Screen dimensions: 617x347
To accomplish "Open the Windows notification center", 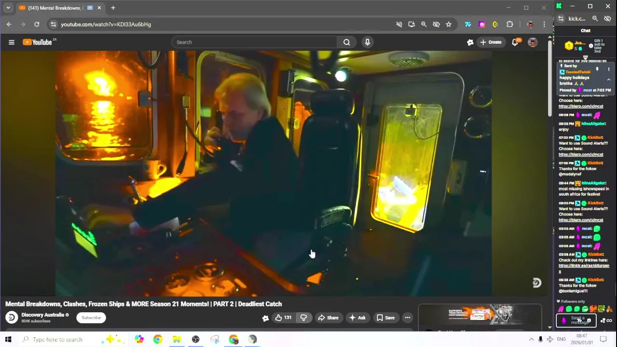I will point(603,339).
